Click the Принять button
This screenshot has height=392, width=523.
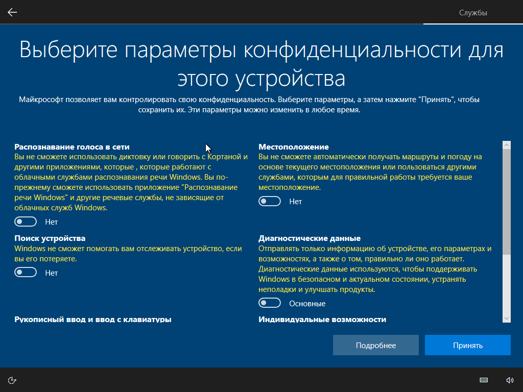[x=467, y=345]
